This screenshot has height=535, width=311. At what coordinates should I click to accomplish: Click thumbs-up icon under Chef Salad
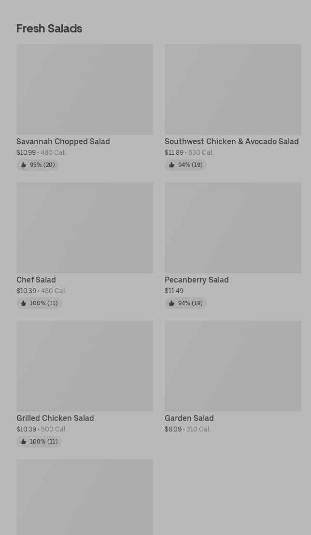23,303
